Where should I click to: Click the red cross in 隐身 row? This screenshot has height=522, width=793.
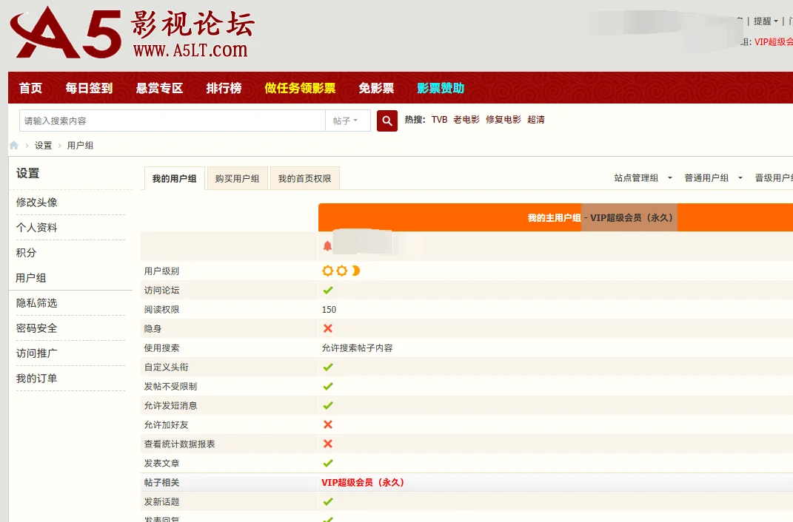[x=328, y=328]
